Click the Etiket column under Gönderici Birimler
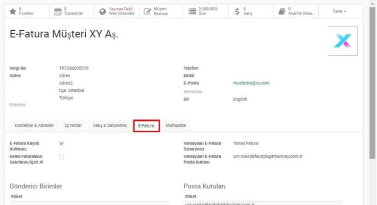Screen dimensions: 377x205 pyautogui.click(x=17, y=197)
